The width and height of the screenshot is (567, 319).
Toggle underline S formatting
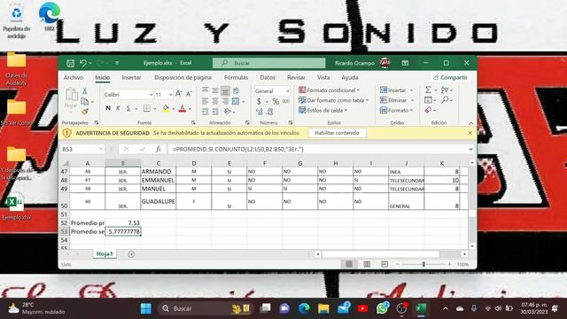[x=128, y=108]
